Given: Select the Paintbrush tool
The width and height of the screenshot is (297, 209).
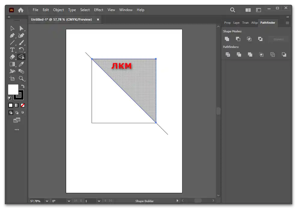Looking at the screenshot, I should coord(21,43).
